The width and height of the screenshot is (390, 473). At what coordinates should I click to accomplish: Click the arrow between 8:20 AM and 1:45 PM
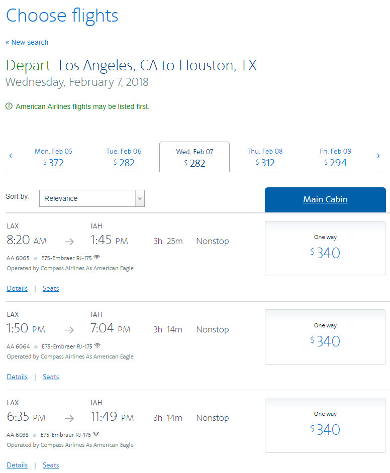coord(69,242)
